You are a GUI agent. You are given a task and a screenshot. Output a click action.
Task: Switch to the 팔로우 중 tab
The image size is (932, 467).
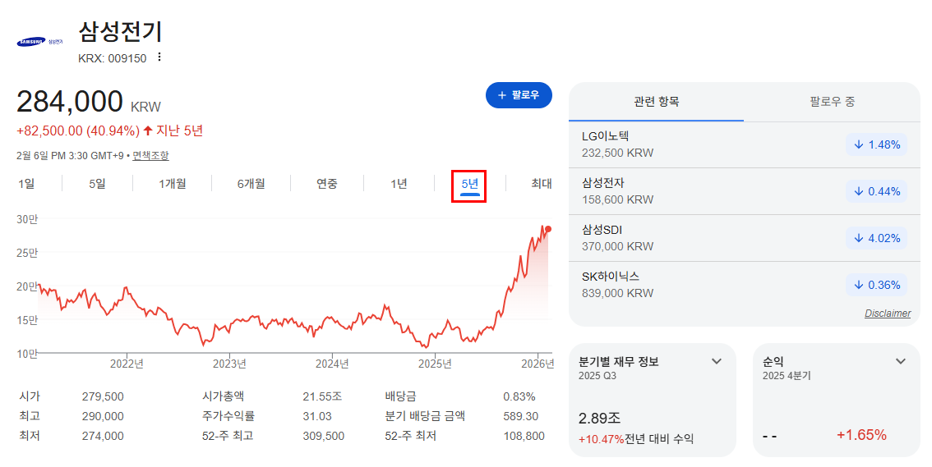click(x=832, y=102)
